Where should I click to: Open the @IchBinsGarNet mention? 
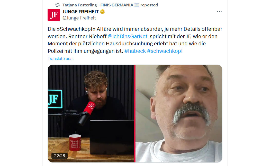(128, 36)
